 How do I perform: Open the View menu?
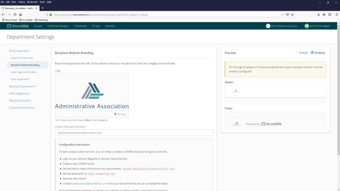tap(14, 2)
